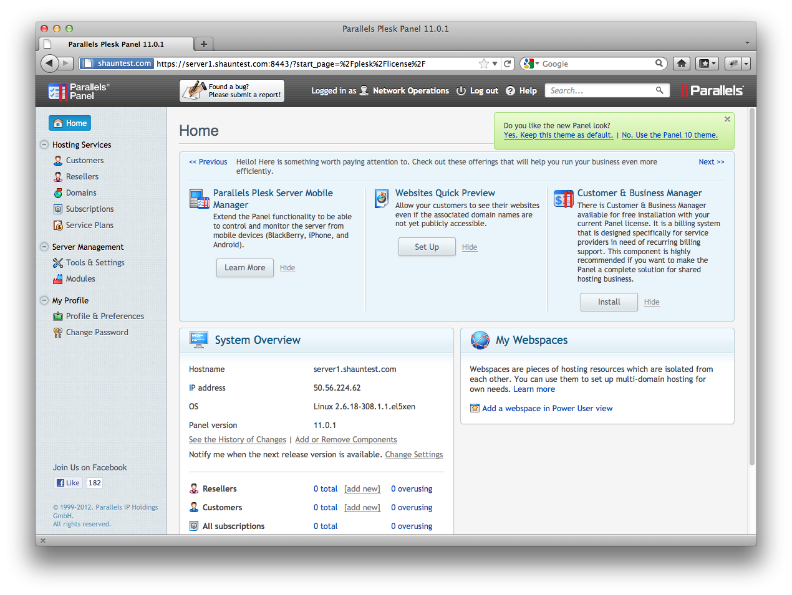The height and width of the screenshot is (595, 792).
Task: Click the Log out power icon
Action: (461, 91)
